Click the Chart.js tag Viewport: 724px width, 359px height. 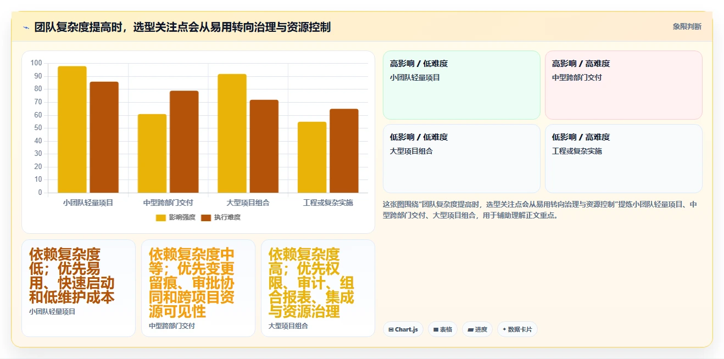point(403,329)
